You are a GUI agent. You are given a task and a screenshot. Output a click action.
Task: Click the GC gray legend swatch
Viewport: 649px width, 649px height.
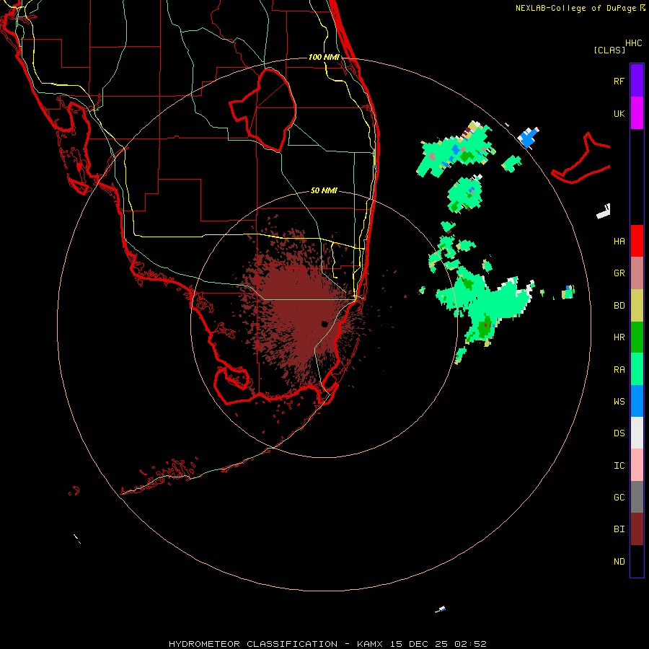pyautogui.click(x=637, y=497)
